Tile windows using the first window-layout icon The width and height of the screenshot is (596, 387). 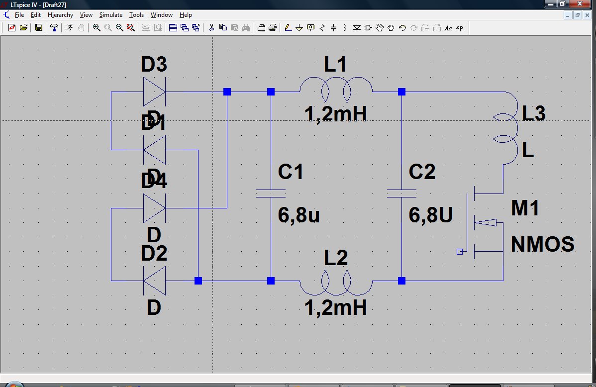(173, 28)
